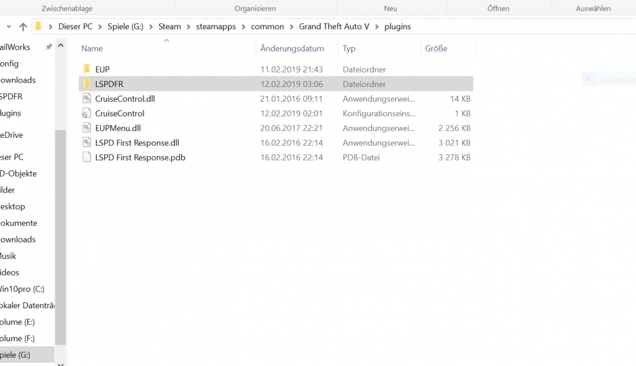Select EUPMenu.dll file name
This screenshot has width=636, height=366.
click(118, 128)
